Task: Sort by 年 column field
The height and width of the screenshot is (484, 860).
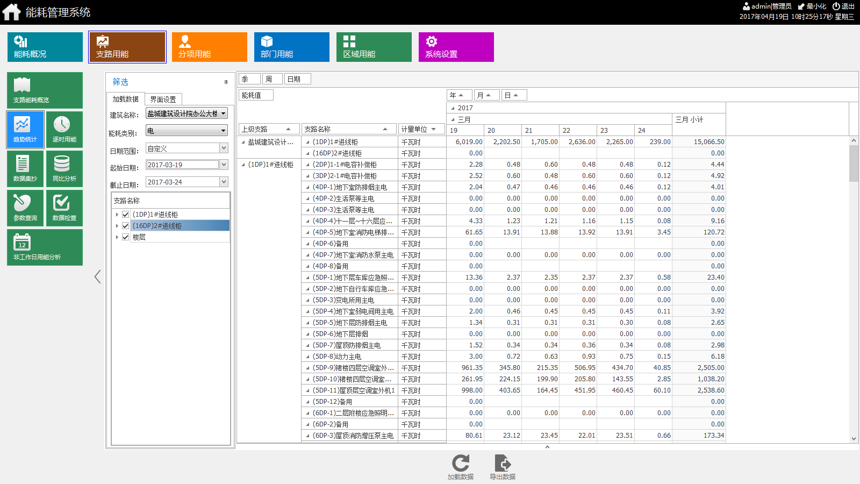Action: 460,95
